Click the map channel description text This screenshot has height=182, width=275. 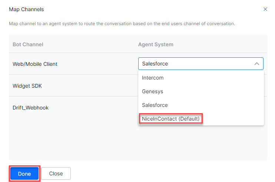pos(122,24)
